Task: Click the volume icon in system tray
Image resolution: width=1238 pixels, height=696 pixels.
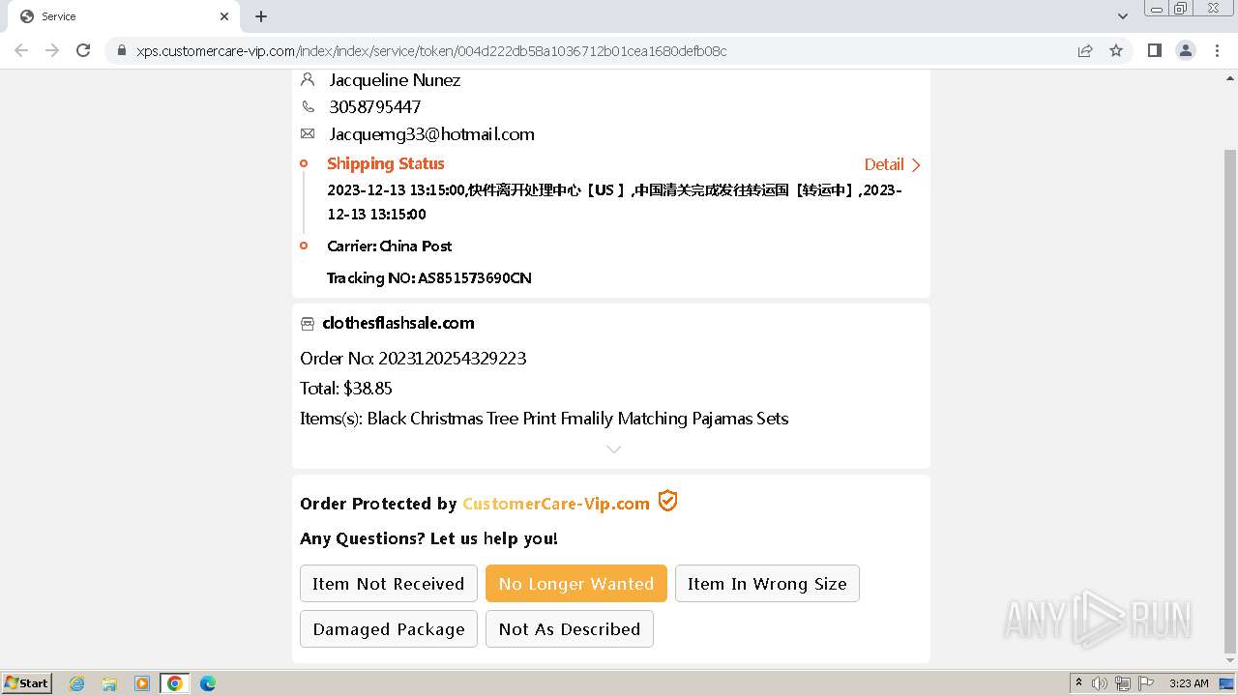Action: 1100,683
